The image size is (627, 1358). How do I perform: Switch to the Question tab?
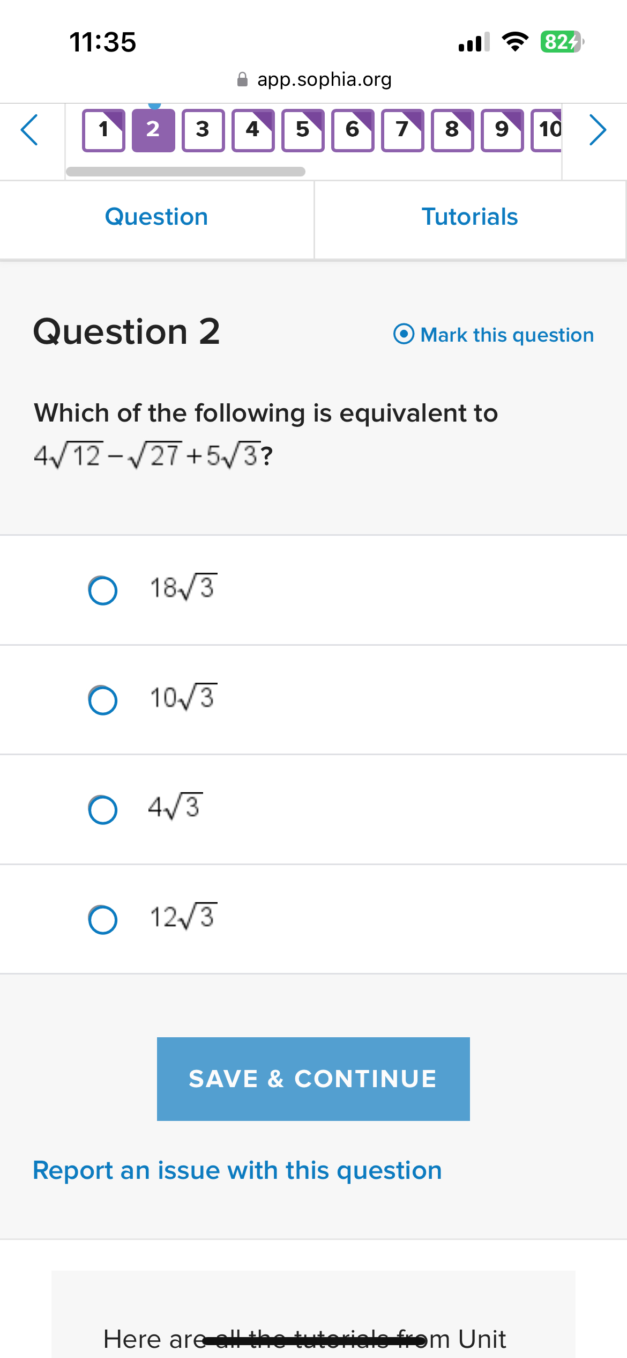156,217
